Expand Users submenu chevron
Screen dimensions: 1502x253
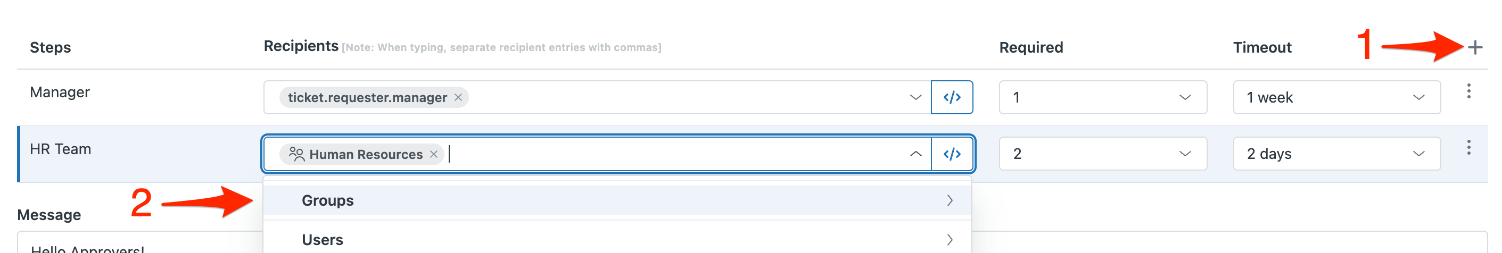pyautogui.click(x=949, y=240)
